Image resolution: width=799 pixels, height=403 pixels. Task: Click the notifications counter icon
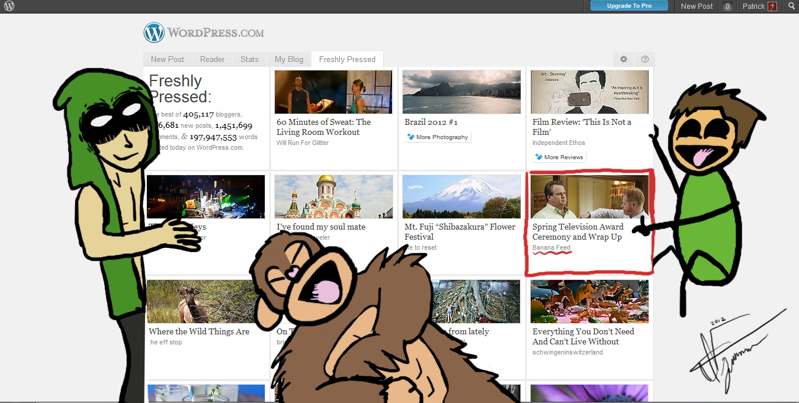(728, 7)
